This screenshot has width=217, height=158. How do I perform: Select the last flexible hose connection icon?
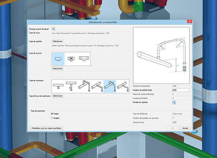[123, 87]
